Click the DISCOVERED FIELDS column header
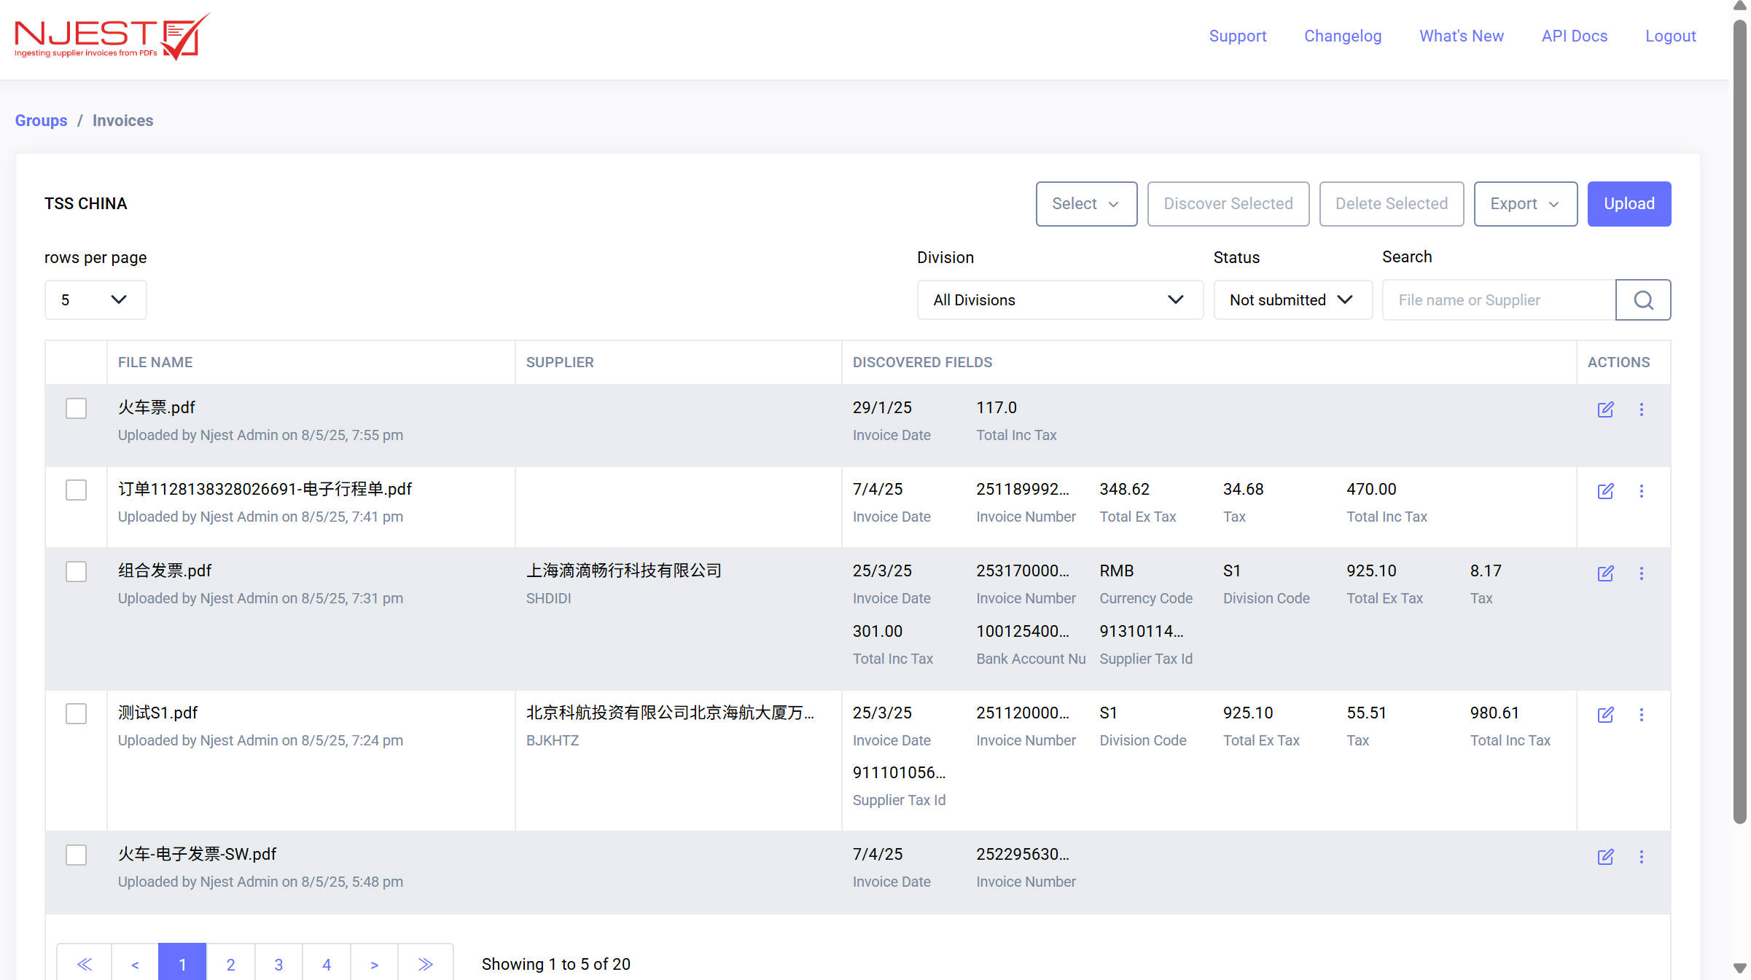 pos(922,362)
